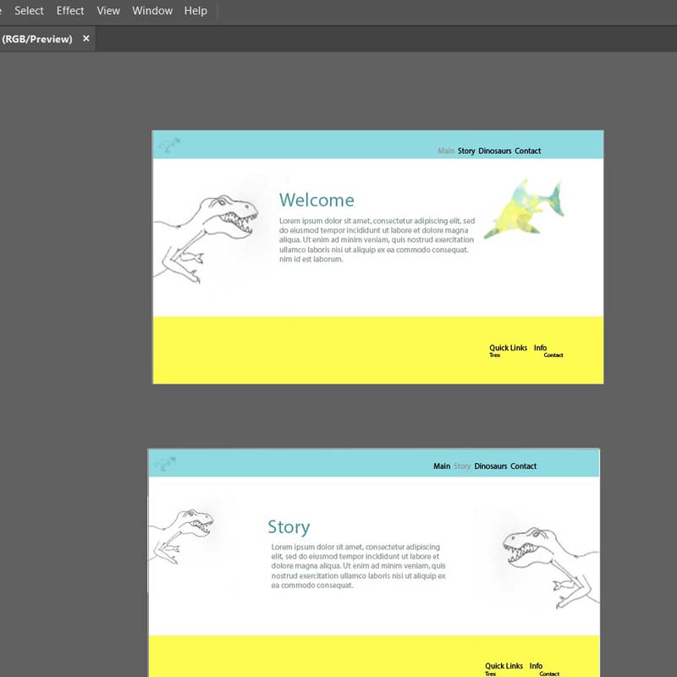Click the Contact nav link on Story page

[x=523, y=466]
